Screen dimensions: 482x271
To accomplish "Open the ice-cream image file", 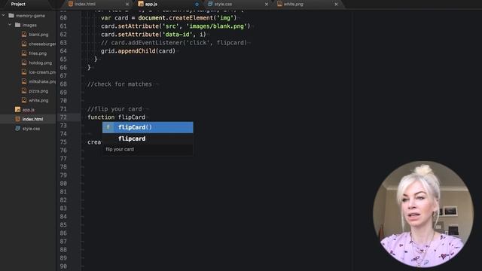I will [x=42, y=72].
